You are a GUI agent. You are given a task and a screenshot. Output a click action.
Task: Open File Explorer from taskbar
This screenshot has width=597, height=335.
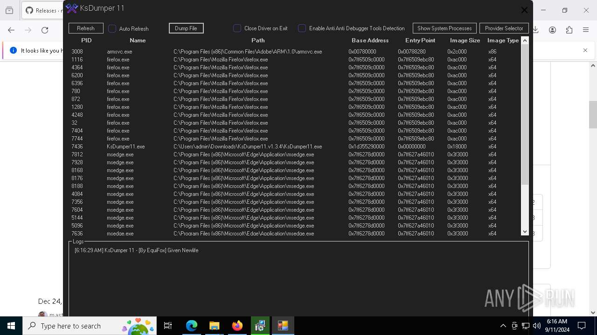pyautogui.click(x=214, y=326)
